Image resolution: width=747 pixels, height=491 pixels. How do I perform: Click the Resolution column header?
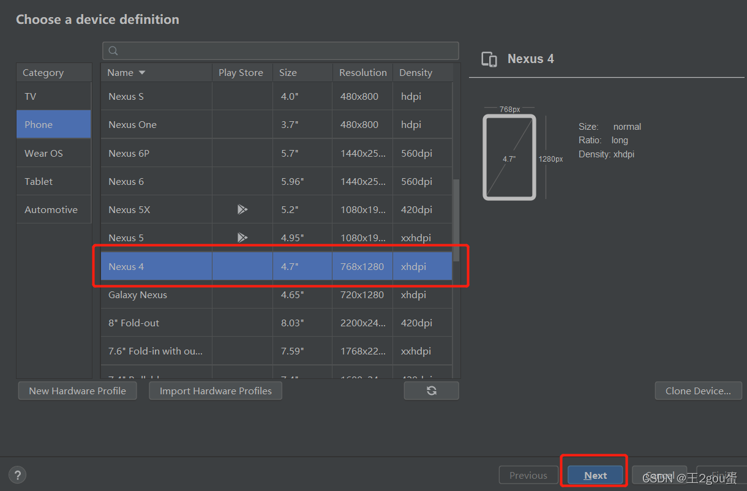click(x=362, y=72)
